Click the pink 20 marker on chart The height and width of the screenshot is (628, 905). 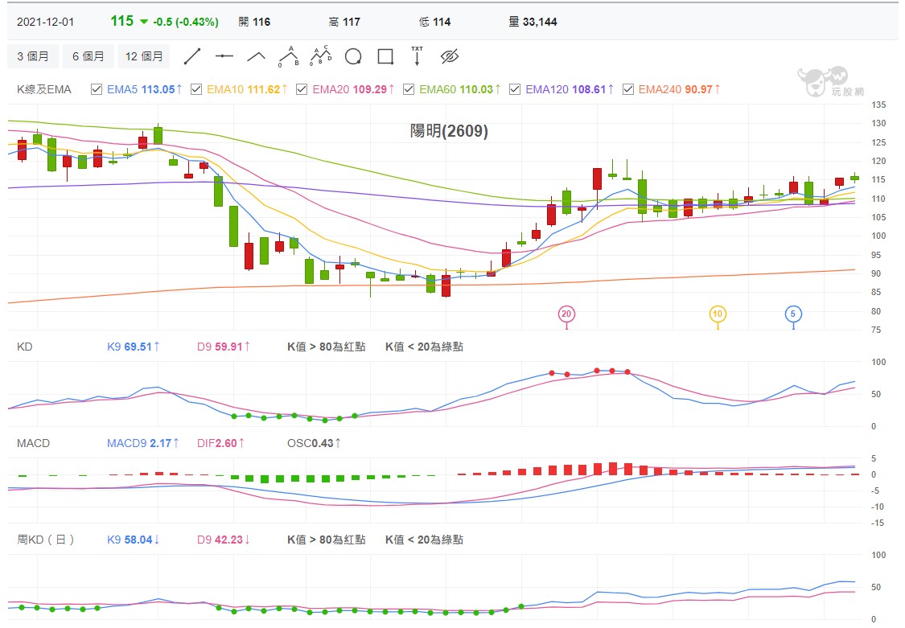566,314
